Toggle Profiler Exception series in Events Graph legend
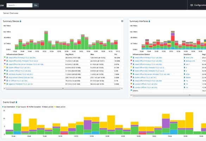 34,107
